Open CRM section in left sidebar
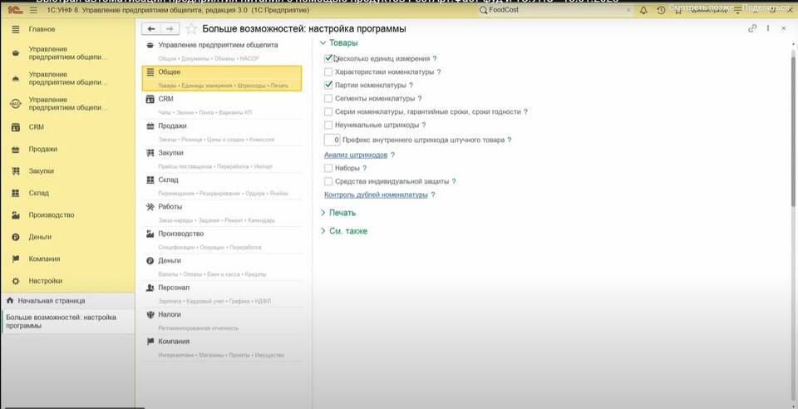Image resolution: width=798 pixels, height=409 pixels. [68, 127]
